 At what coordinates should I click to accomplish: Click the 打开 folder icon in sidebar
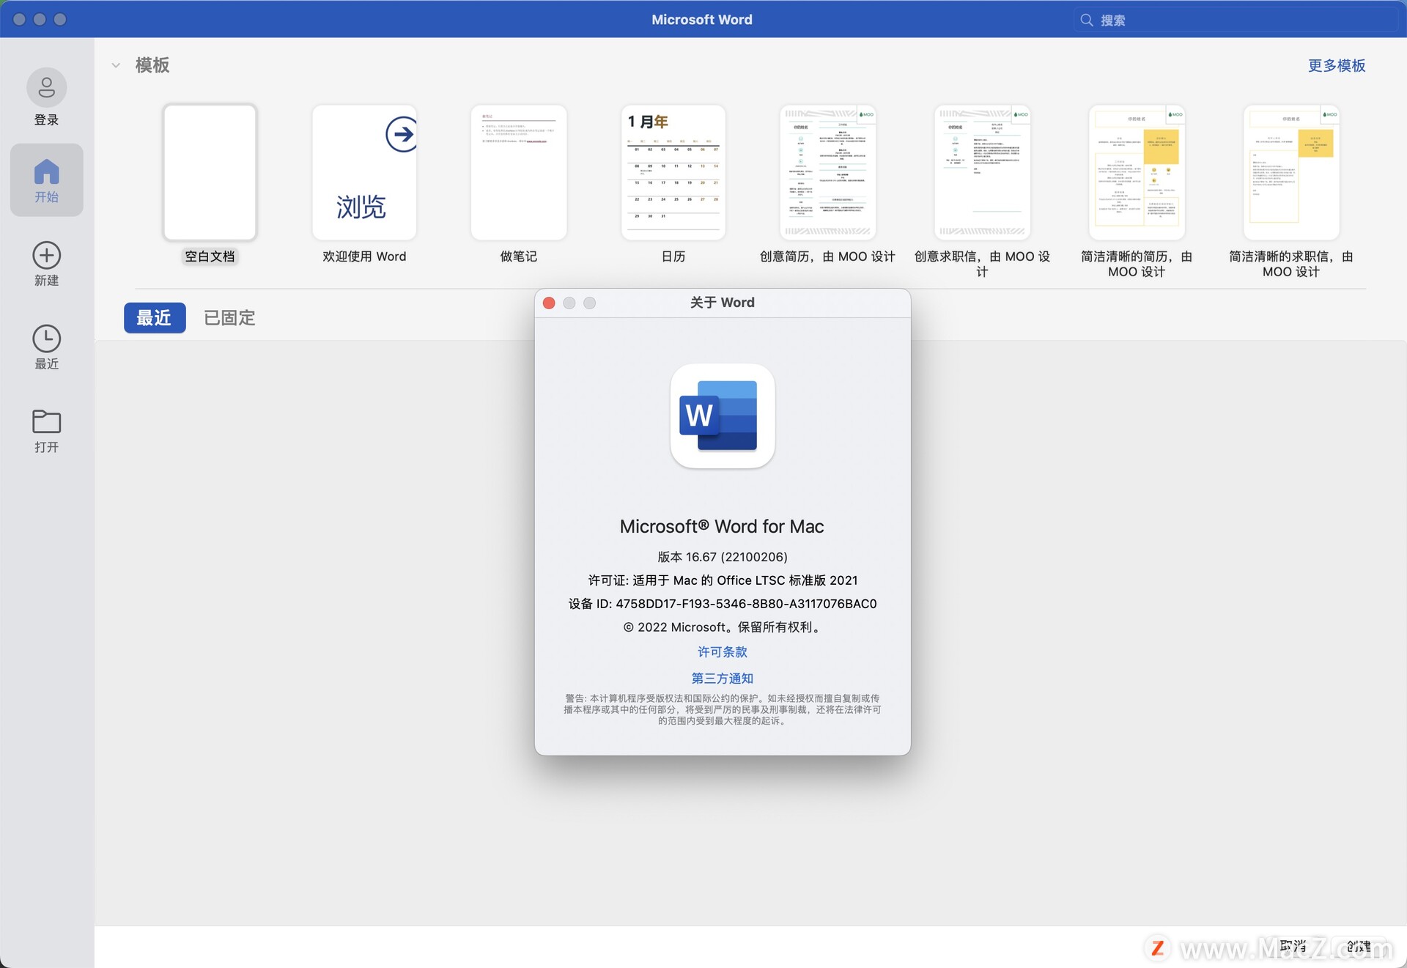[x=46, y=421]
